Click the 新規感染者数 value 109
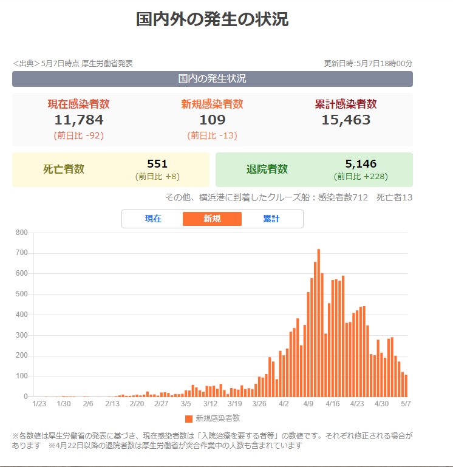Viewport: 453px width, 467px height. click(212, 120)
